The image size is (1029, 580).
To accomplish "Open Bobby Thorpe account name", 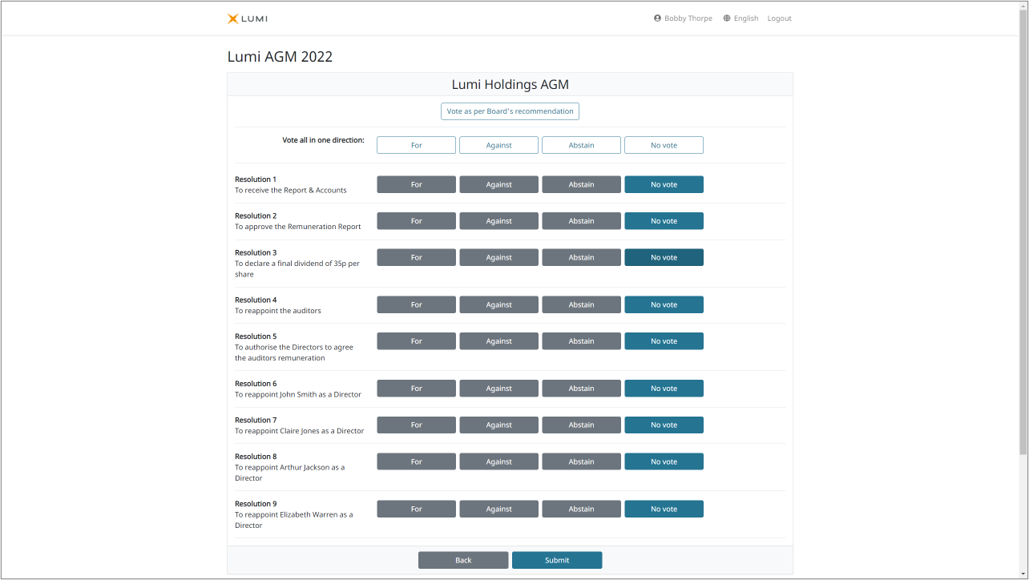I will [x=688, y=18].
